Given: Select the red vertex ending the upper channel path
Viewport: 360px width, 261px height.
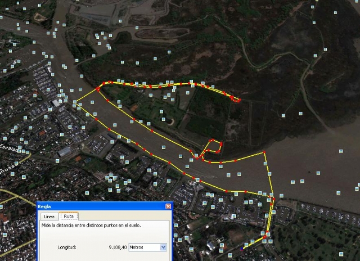Looking at the screenshot, I should (x=239, y=100).
